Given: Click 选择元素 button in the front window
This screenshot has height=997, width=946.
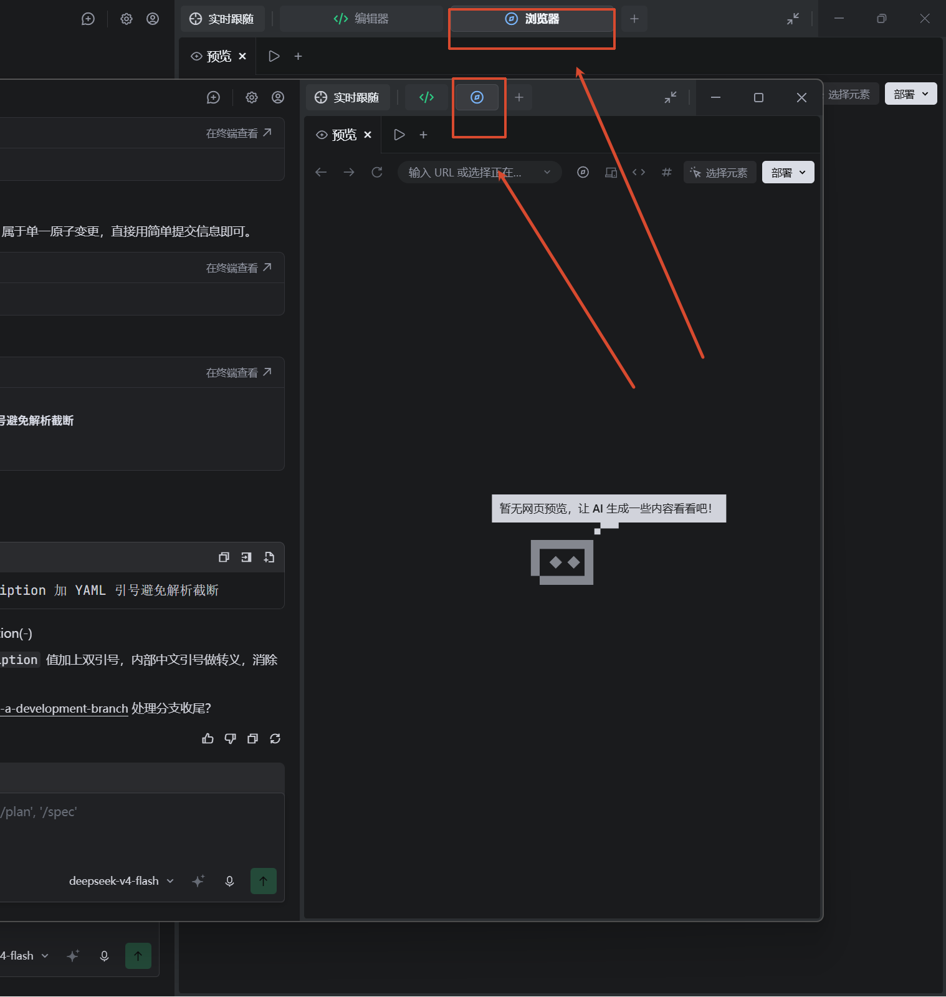Looking at the screenshot, I should pyautogui.click(x=720, y=172).
